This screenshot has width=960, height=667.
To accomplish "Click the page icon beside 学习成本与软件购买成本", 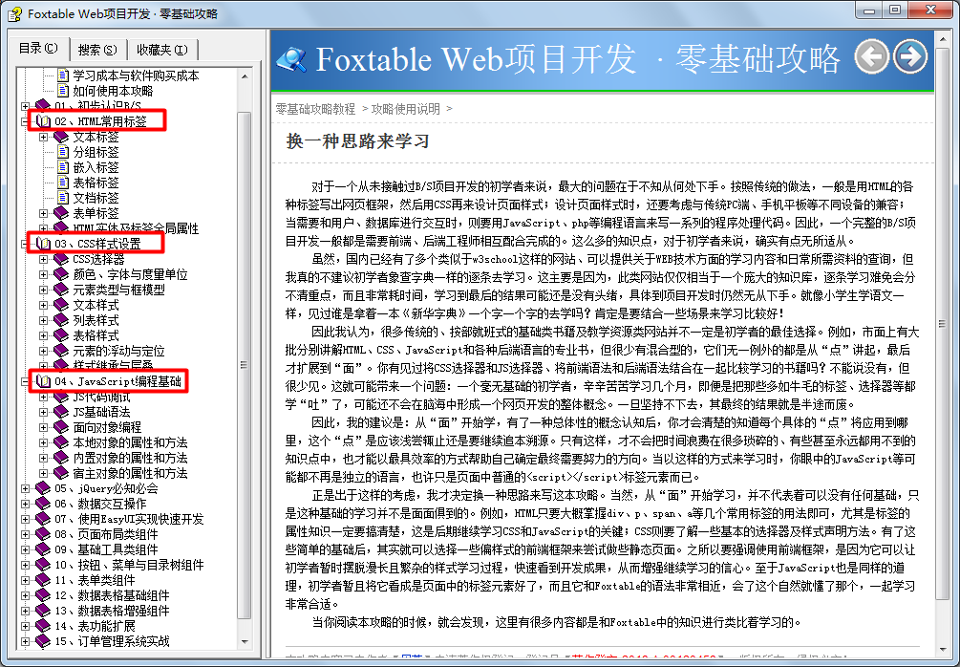I will (x=62, y=75).
